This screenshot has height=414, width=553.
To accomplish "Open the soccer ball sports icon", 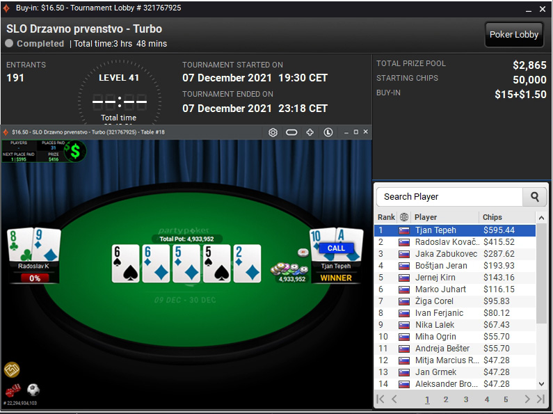I will click(33, 390).
